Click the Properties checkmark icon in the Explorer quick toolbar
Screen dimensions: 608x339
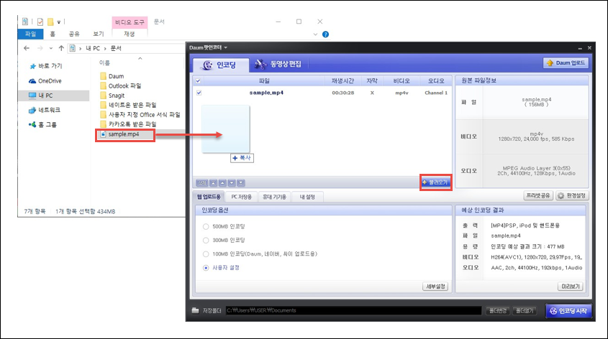click(40, 22)
